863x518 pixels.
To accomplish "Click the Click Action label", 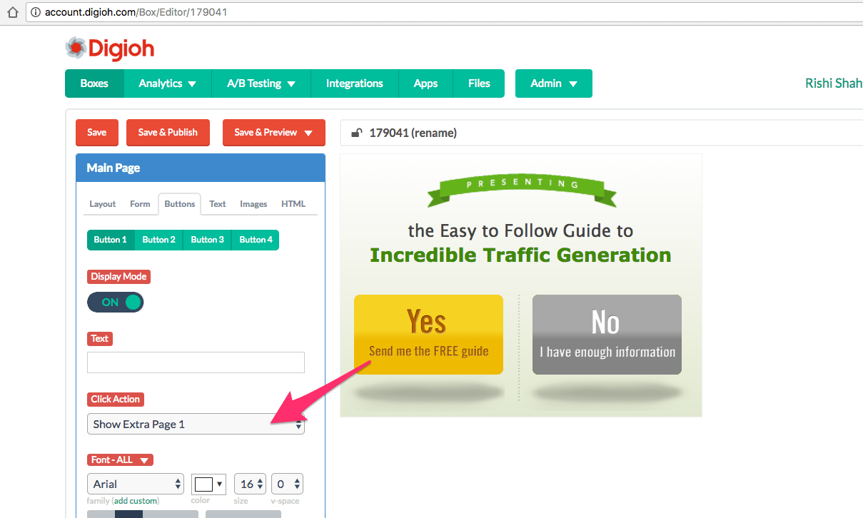I will click(x=116, y=399).
